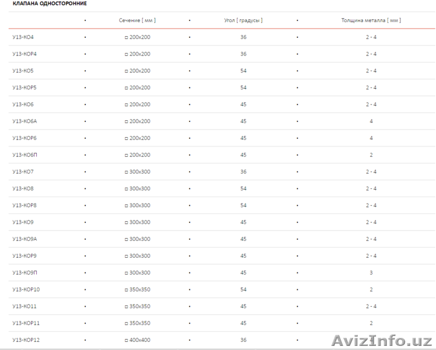The height and width of the screenshot is (350, 436).
Task: Click the 400x400 section size cell
Action: (x=137, y=340)
